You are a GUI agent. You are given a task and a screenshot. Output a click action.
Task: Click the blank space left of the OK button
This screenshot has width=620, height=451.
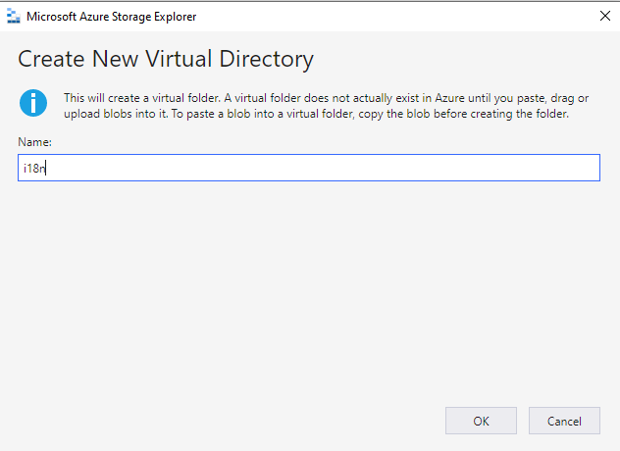point(237,421)
